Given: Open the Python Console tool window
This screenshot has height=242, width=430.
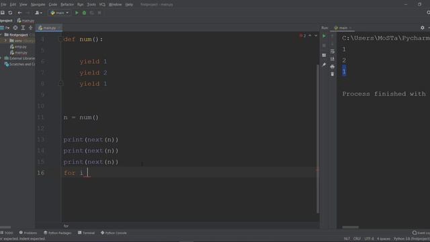Looking at the screenshot, I should [x=114, y=233].
